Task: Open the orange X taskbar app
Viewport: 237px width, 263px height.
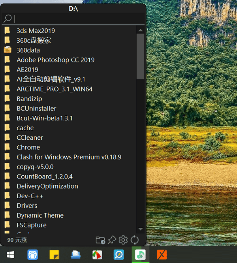Action: 162,255
